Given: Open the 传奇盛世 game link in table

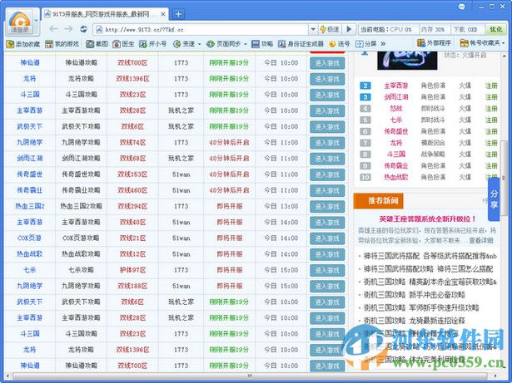Looking at the screenshot, I should click(x=30, y=174).
